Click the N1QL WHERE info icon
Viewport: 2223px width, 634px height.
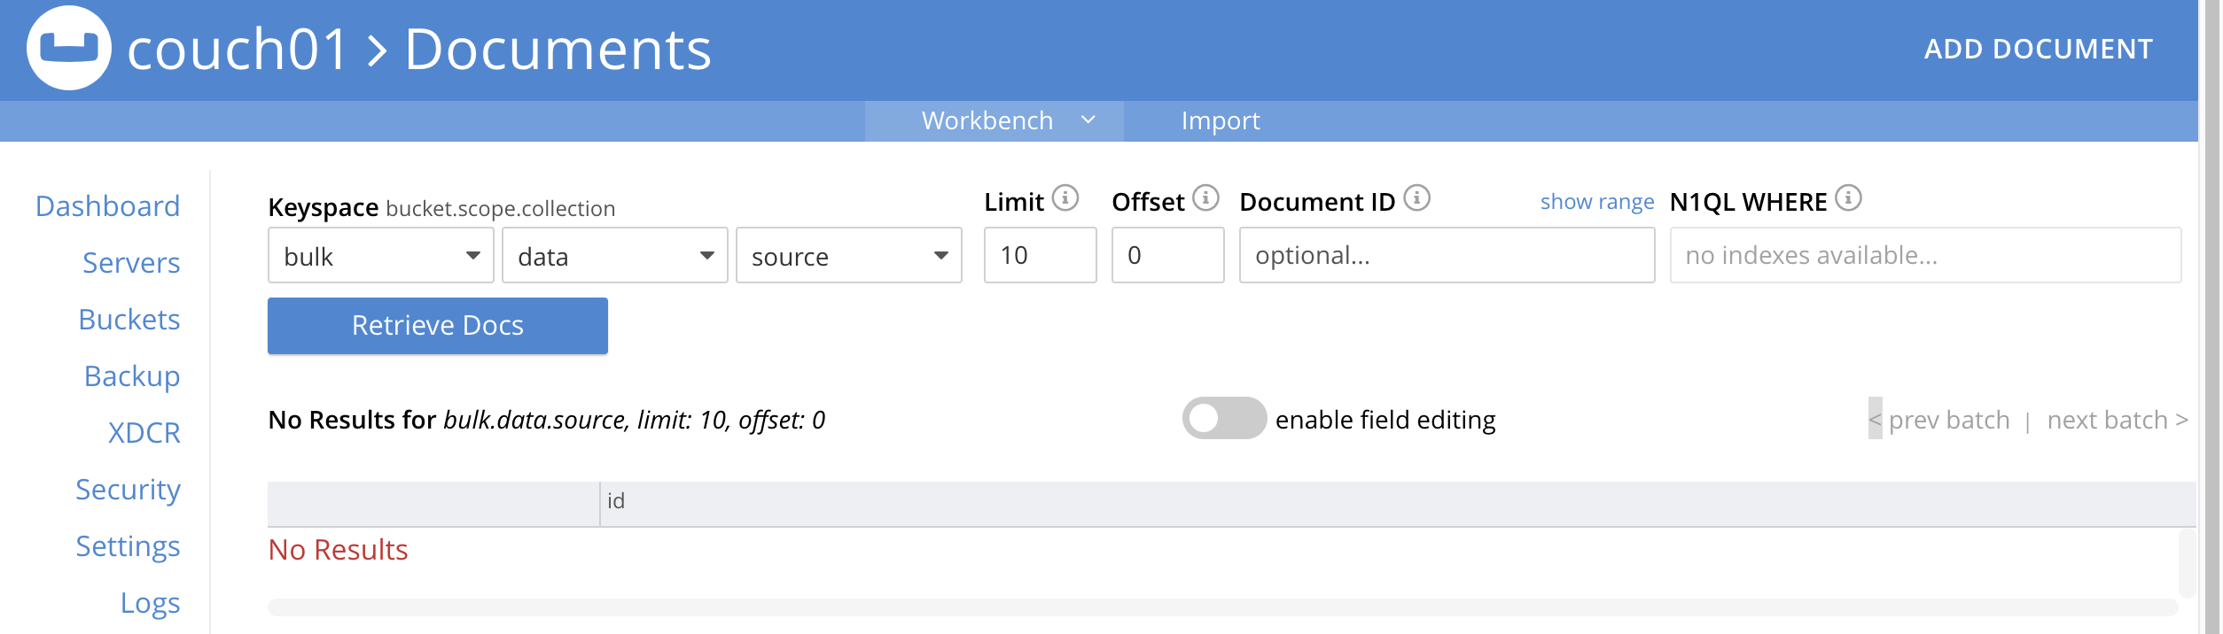1848,198
